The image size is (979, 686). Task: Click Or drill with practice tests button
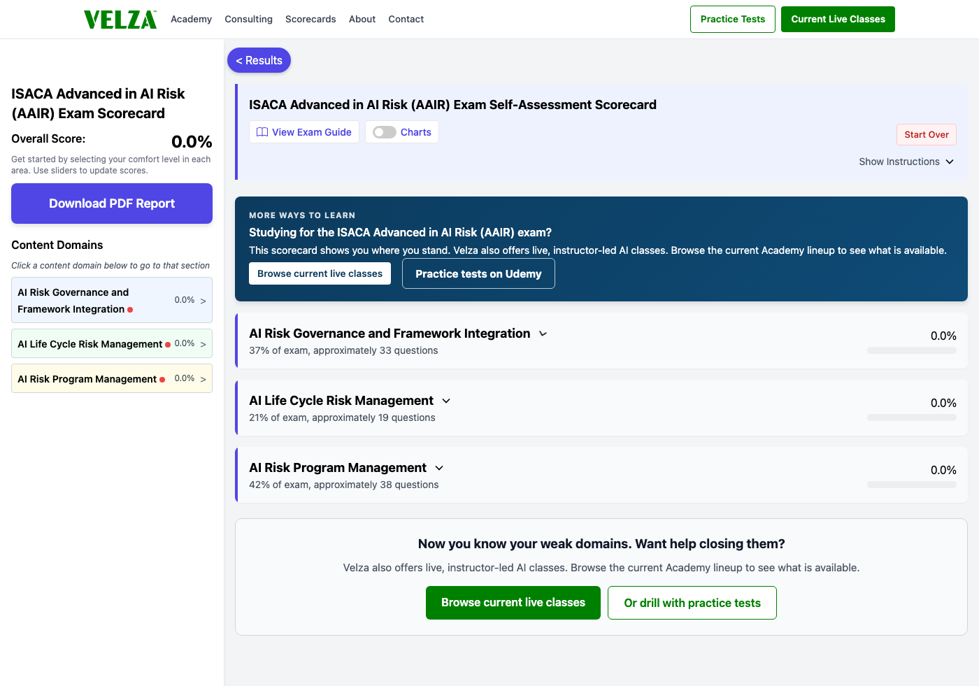[692, 603]
